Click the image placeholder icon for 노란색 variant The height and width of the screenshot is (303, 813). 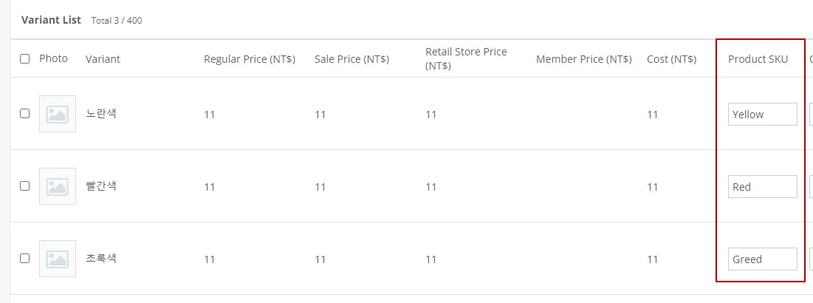(58, 114)
